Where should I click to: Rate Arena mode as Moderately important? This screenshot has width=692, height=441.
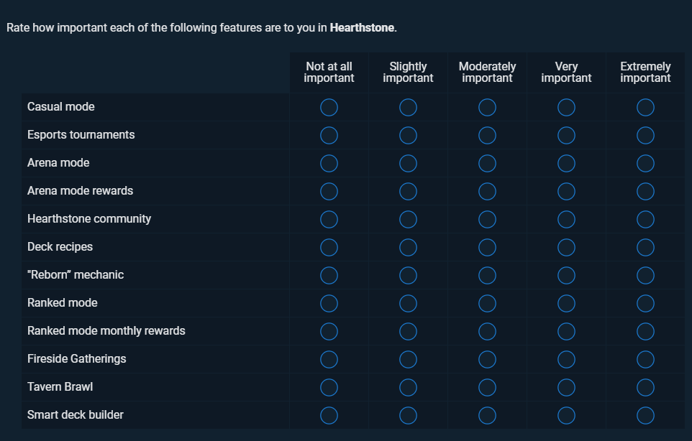[487, 164]
